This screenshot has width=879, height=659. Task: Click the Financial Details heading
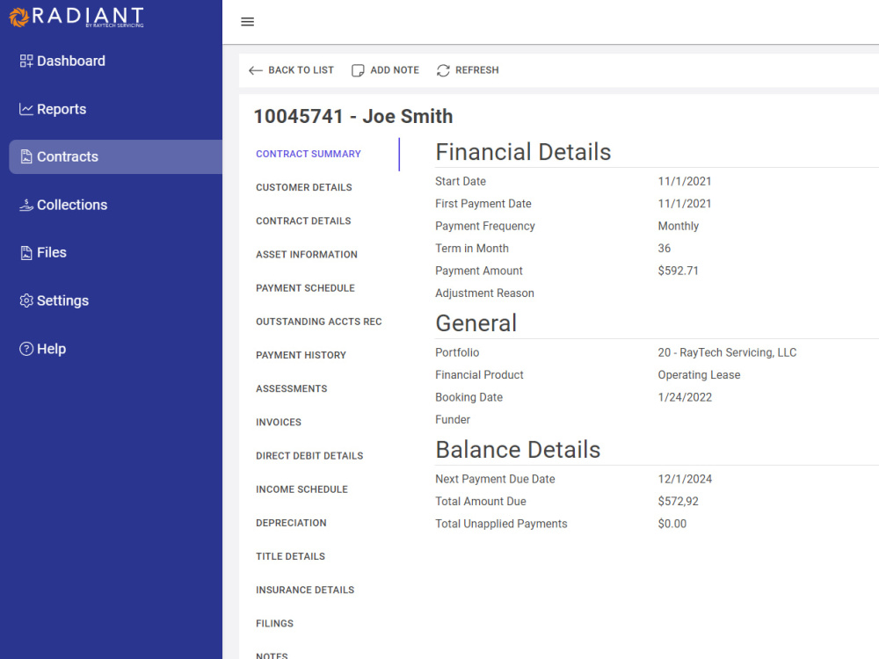point(523,152)
